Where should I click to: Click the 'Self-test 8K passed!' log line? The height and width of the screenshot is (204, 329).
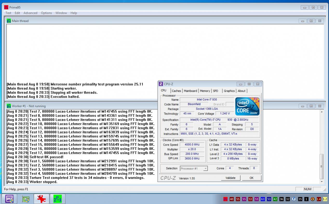35,157
